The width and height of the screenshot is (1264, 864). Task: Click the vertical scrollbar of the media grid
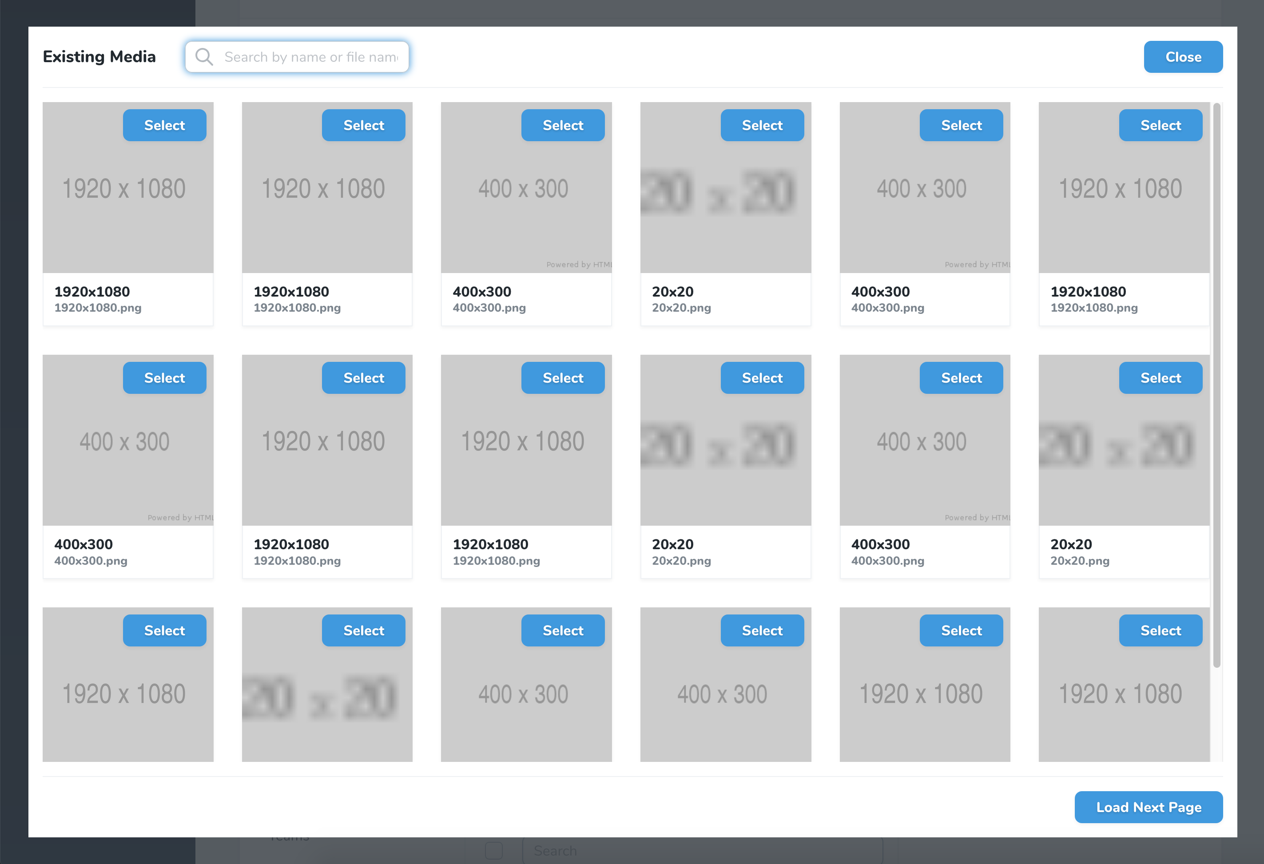pos(1216,380)
